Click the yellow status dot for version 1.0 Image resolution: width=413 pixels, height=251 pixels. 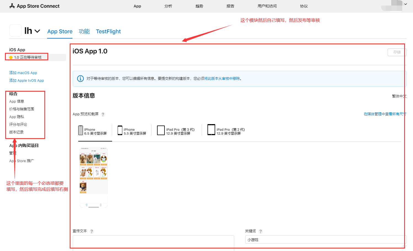click(11, 58)
